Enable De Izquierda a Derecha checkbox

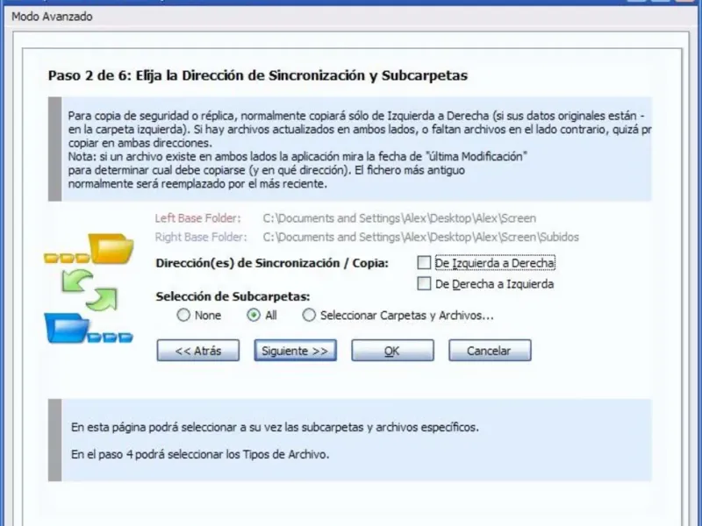(424, 262)
